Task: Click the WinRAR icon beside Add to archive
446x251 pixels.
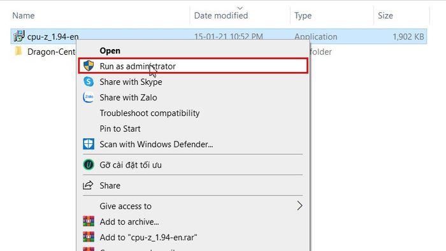Action: click(89, 221)
